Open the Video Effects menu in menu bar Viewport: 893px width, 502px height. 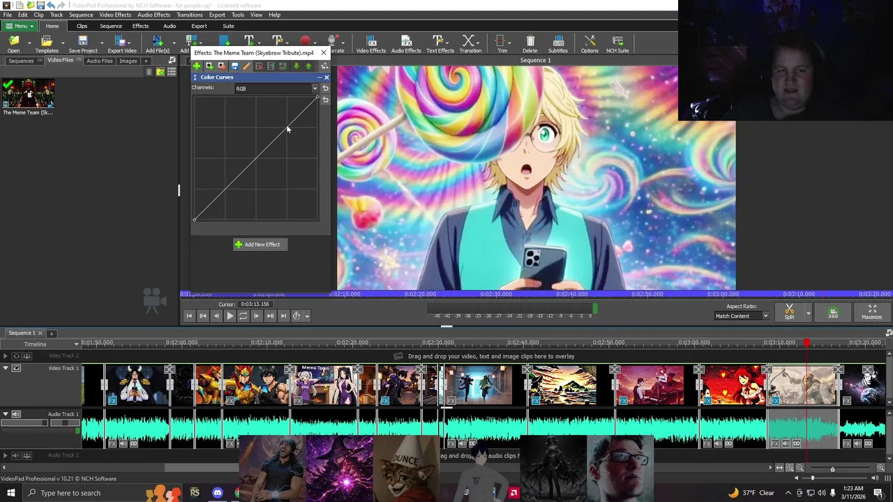click(x=115, y=15)
